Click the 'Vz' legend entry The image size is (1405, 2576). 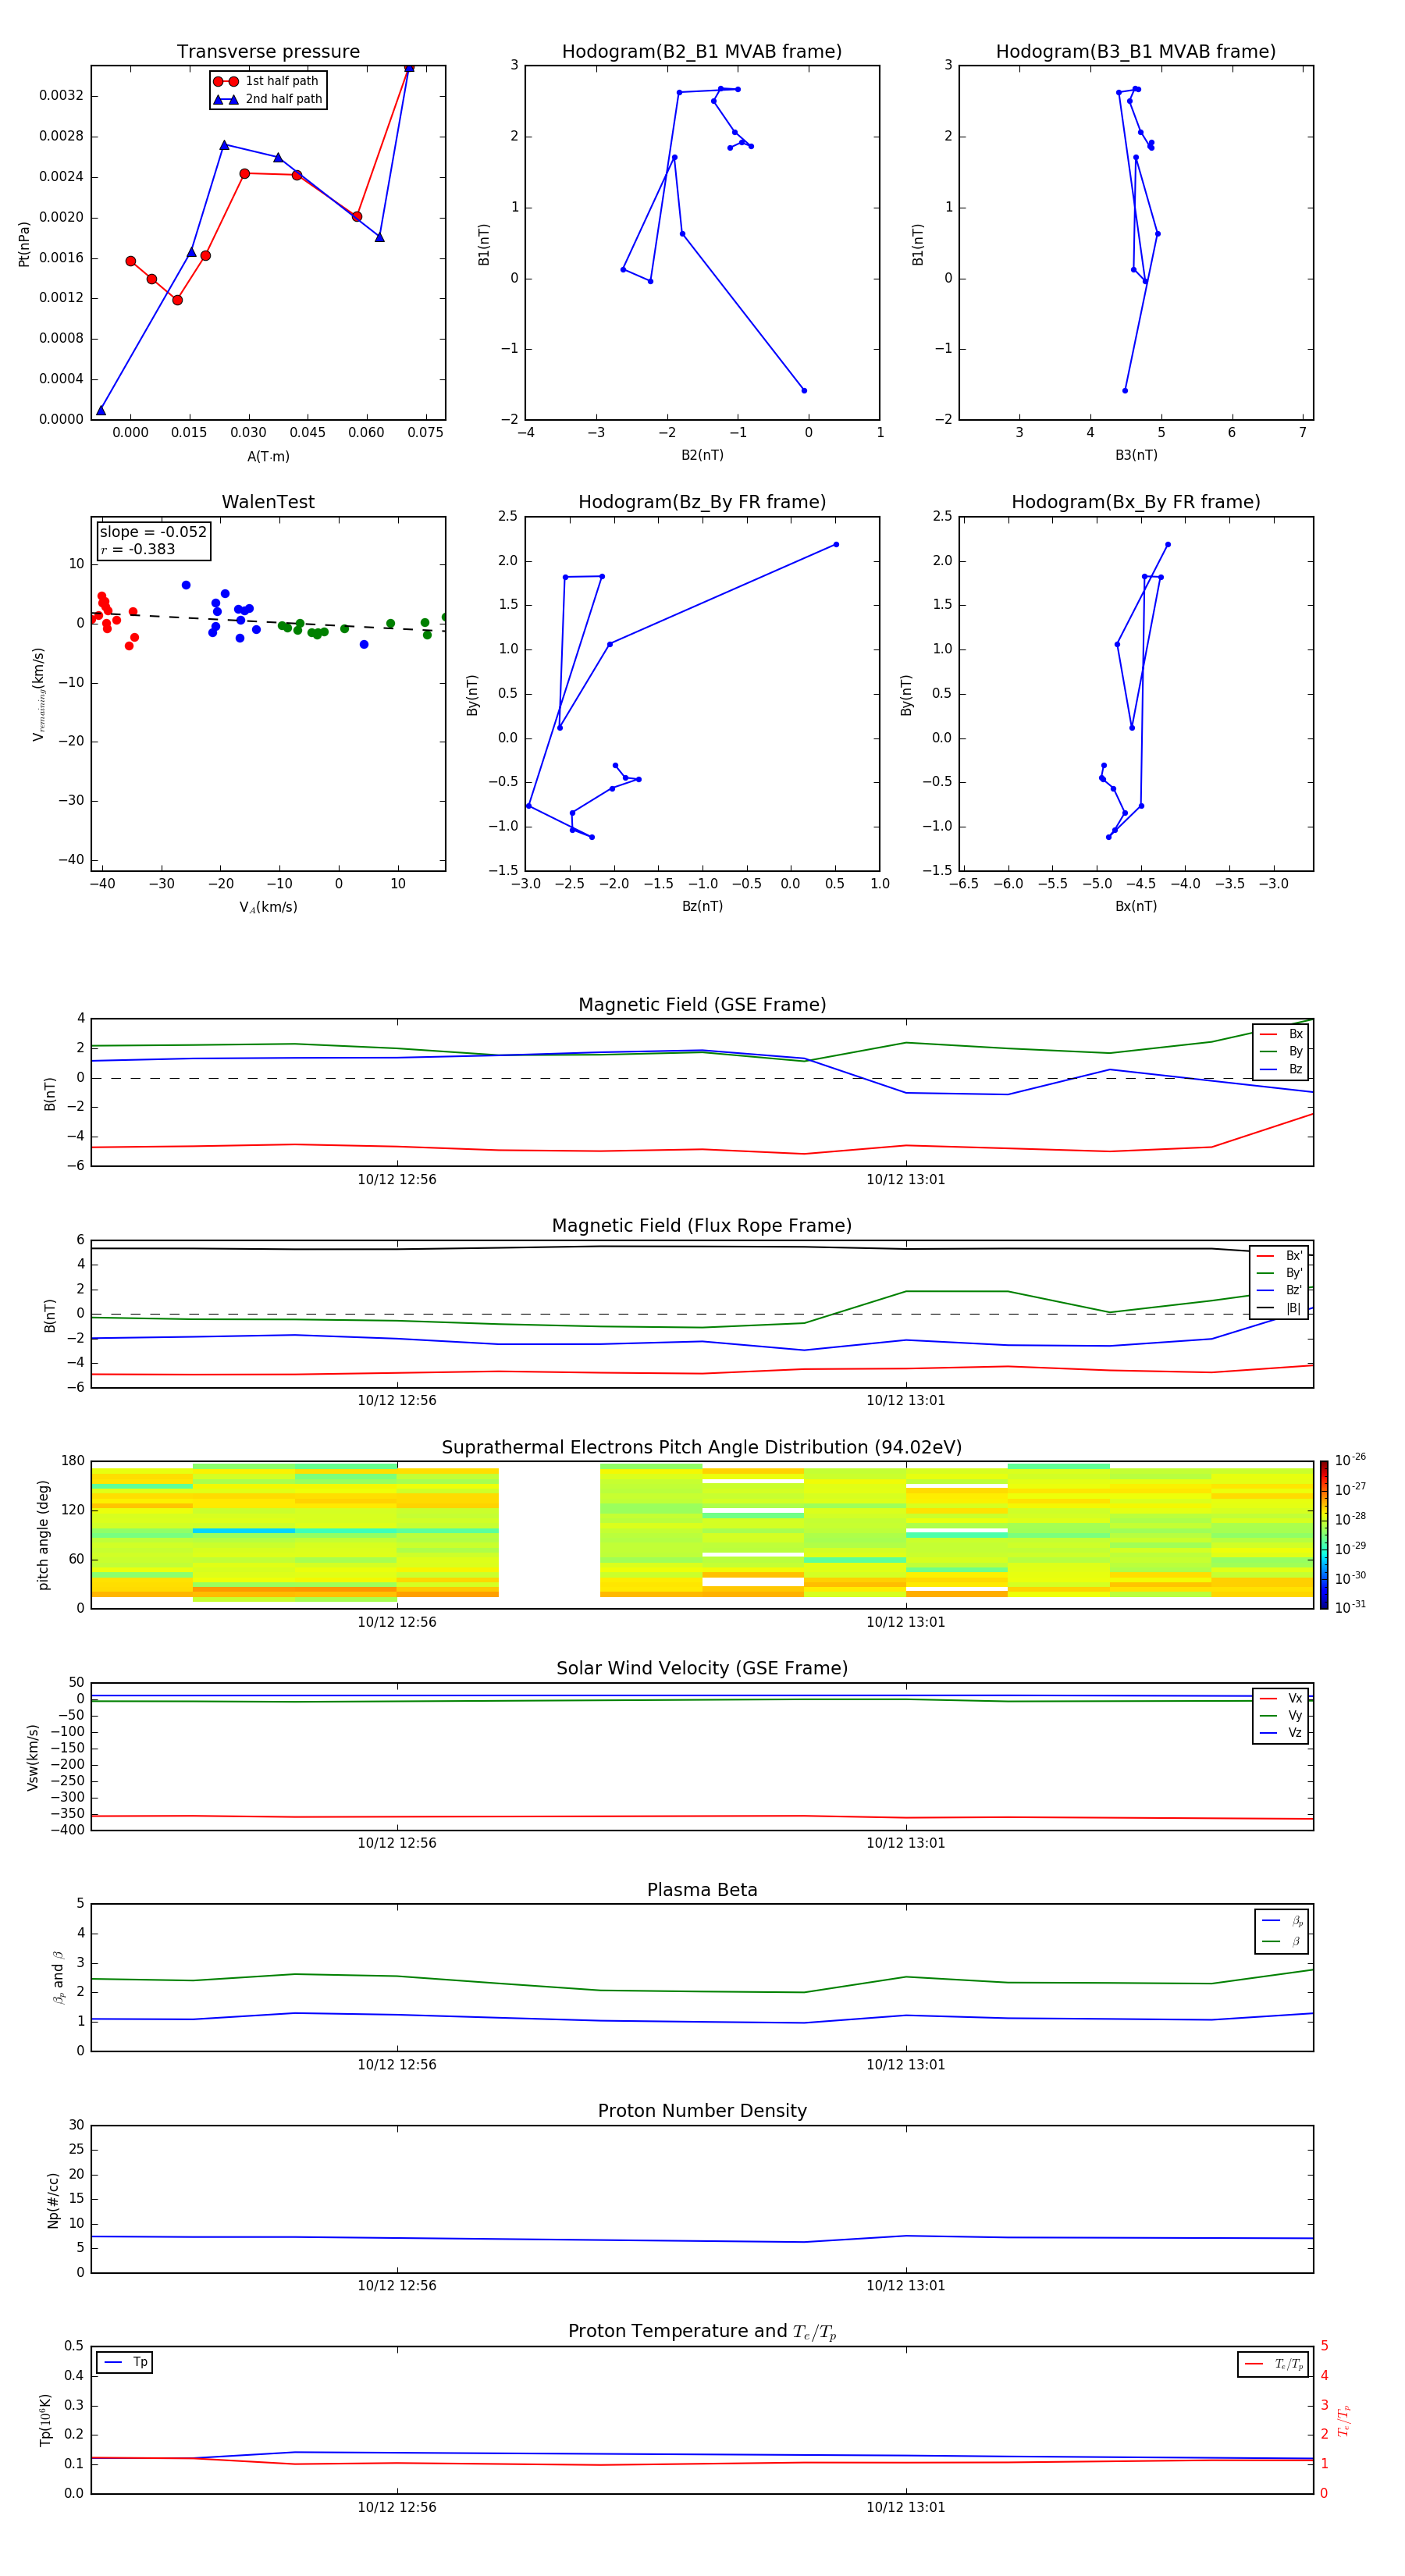click(1282, 1732)
